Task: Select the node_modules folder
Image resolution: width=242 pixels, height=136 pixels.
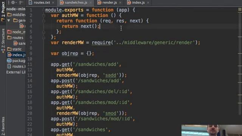Action: coord(19,32)
